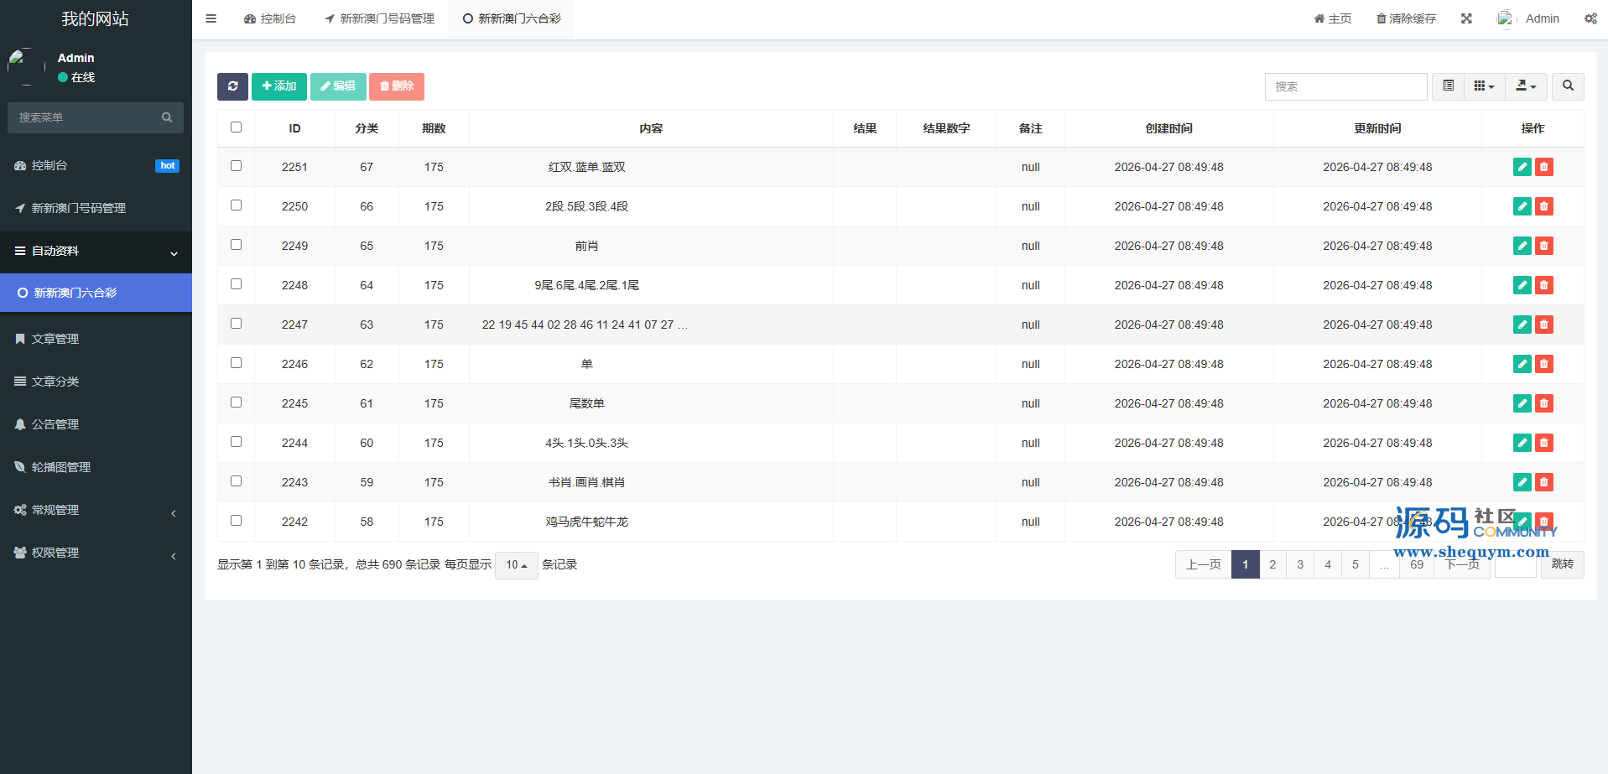Click the fullscreen icon in top bar

[1466, 18]
